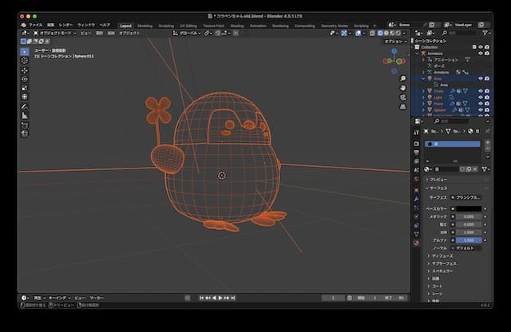Click the viewport zoom magnifier icon

[x=402, y=78]
